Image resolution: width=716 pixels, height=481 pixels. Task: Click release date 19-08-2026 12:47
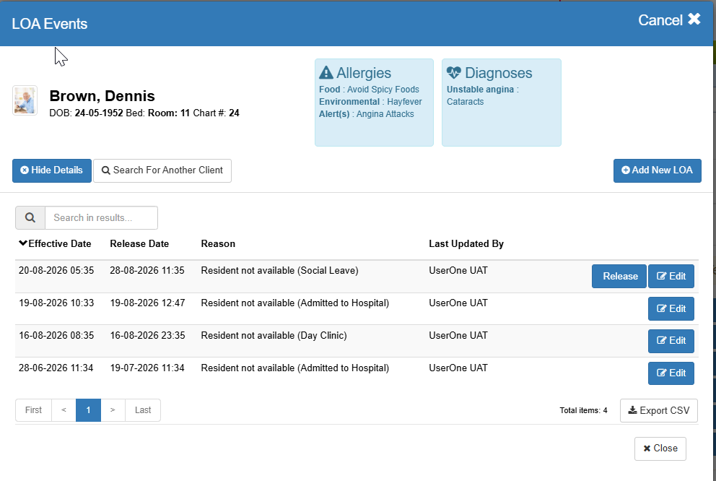tap(147, 303)
